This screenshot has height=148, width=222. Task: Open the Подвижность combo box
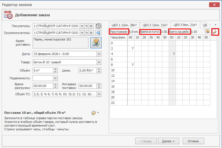[55, 78]
